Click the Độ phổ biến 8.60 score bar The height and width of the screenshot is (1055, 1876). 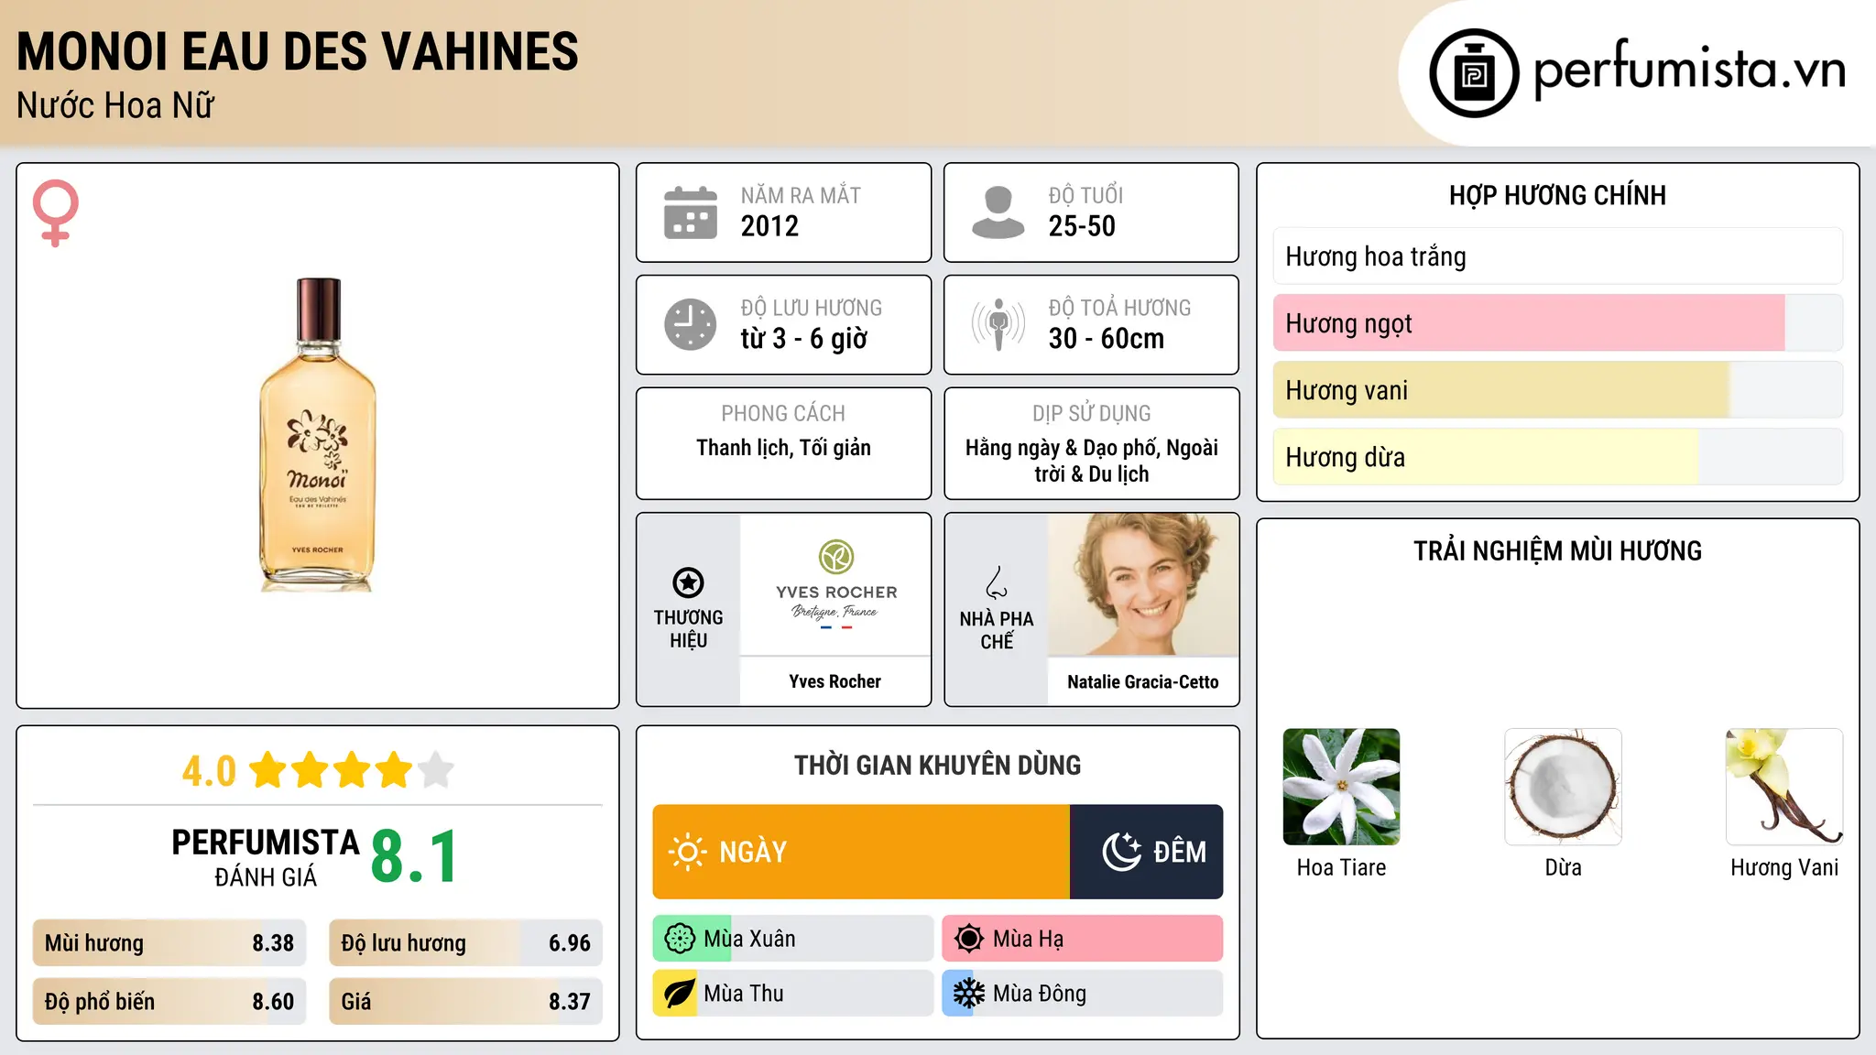pyautogui.click(x=169, y=1002)
